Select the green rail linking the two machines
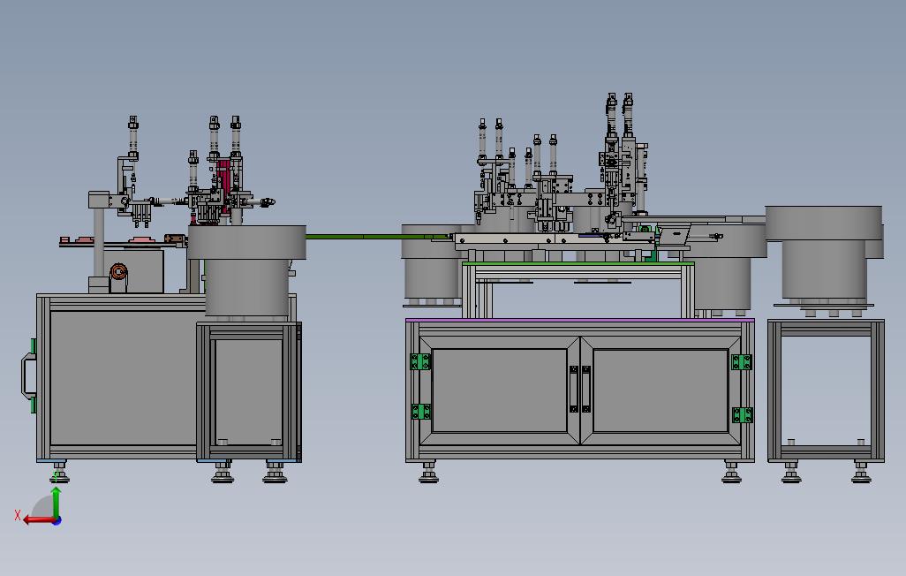This screenshot has height=576, width=906. [379, 236]
